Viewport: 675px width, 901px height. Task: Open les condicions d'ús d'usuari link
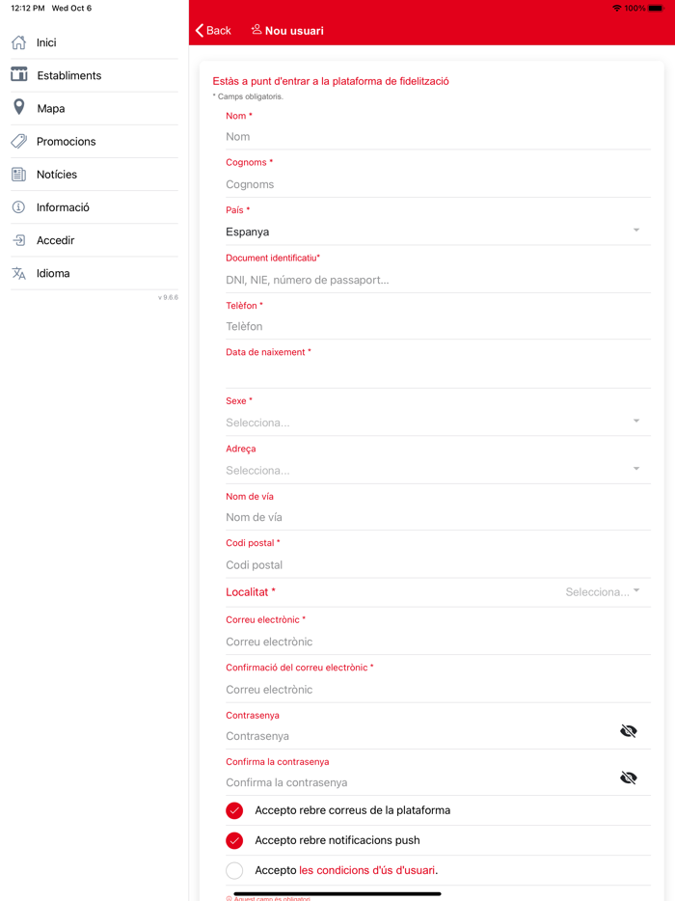[367, 870]
